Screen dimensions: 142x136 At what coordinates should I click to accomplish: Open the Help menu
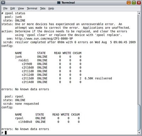coord(51,9)
